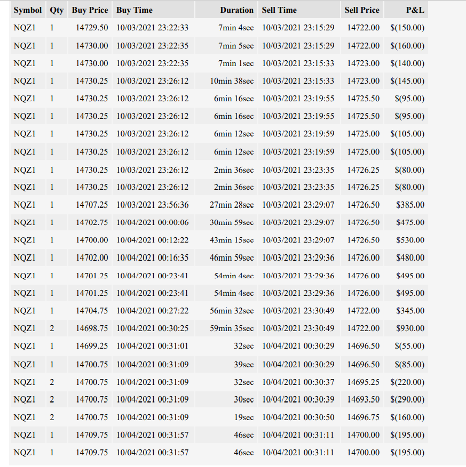Click the Qty column header
Screen dimensions: 466x467
57,10
